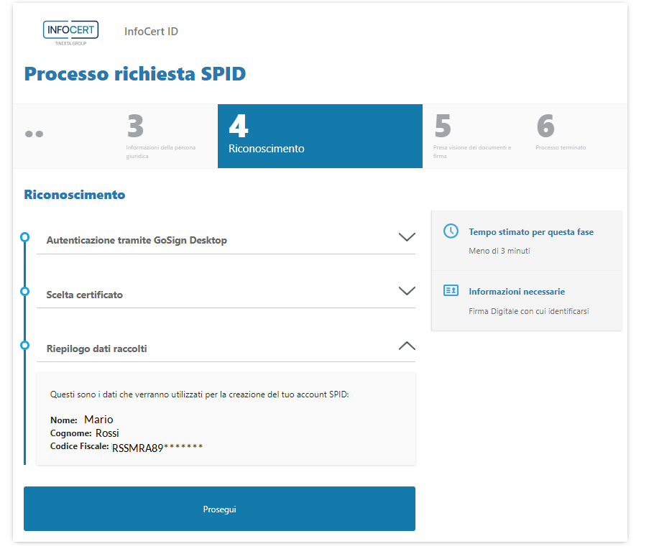Viewport: 649px width, 554px height.
Task: Click the ID card icon beside Informazioni necessarie
Action: [451, 291]
